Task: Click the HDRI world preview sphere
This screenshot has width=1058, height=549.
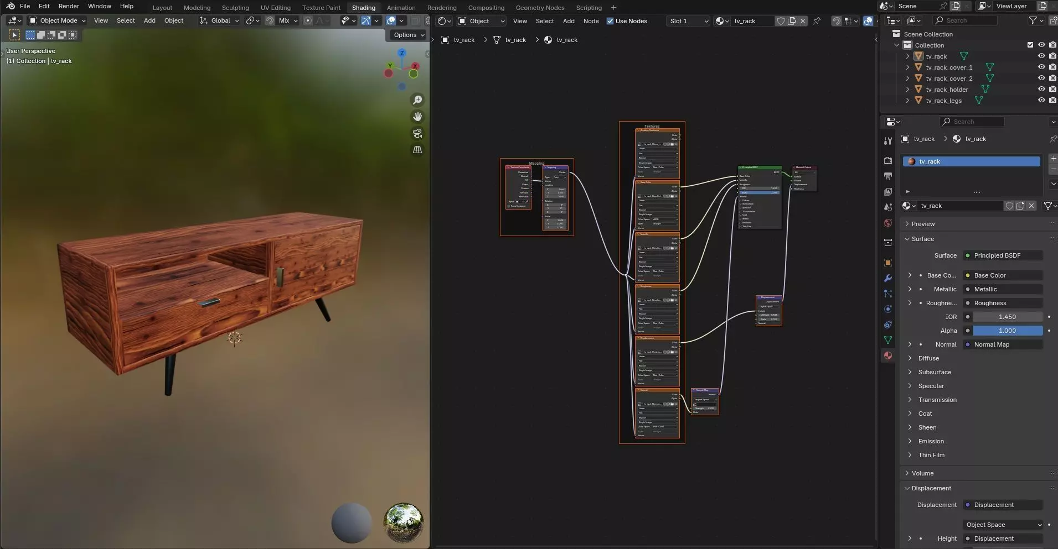Action: [404, 522]
